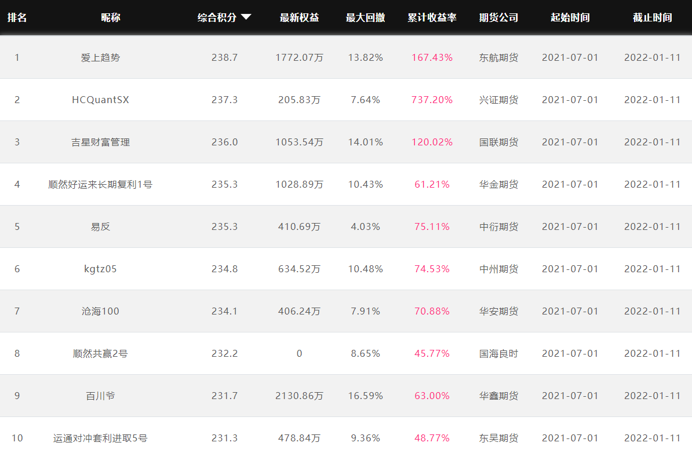This screenshot has width=692, height=457.
Task: Click return rate 70.88%
Action: pyautogui.click(x=432, y=312)
